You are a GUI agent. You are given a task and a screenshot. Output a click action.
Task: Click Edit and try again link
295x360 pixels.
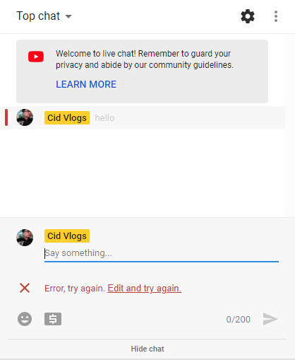pos(145,288)
